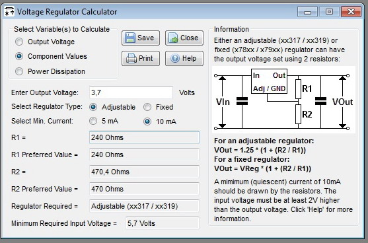Click the In Out Adj/GND regulator block
The width and height of the screenshot is (368, 243).
(x=269, y=81)
